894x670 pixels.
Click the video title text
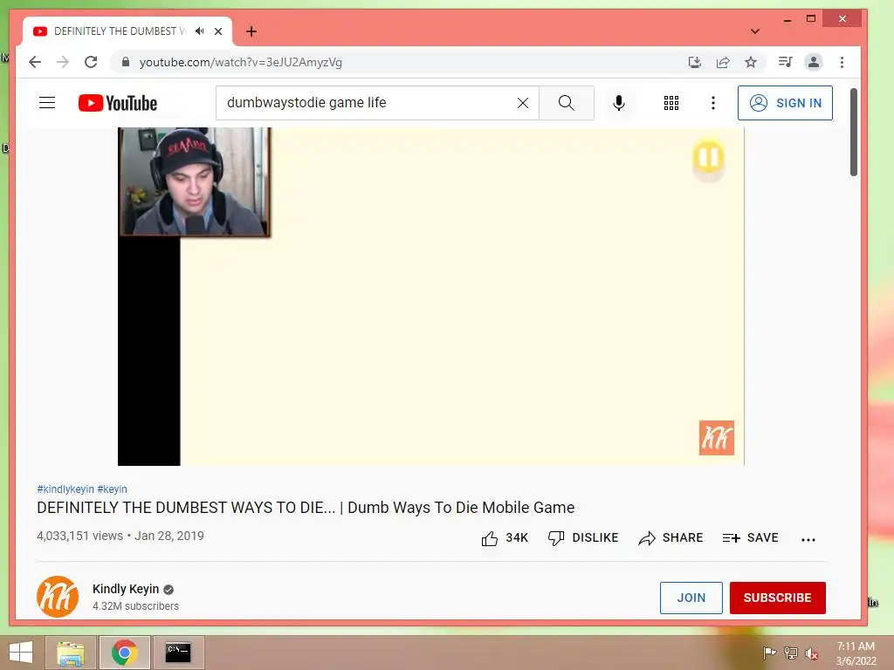coord(306,508)
